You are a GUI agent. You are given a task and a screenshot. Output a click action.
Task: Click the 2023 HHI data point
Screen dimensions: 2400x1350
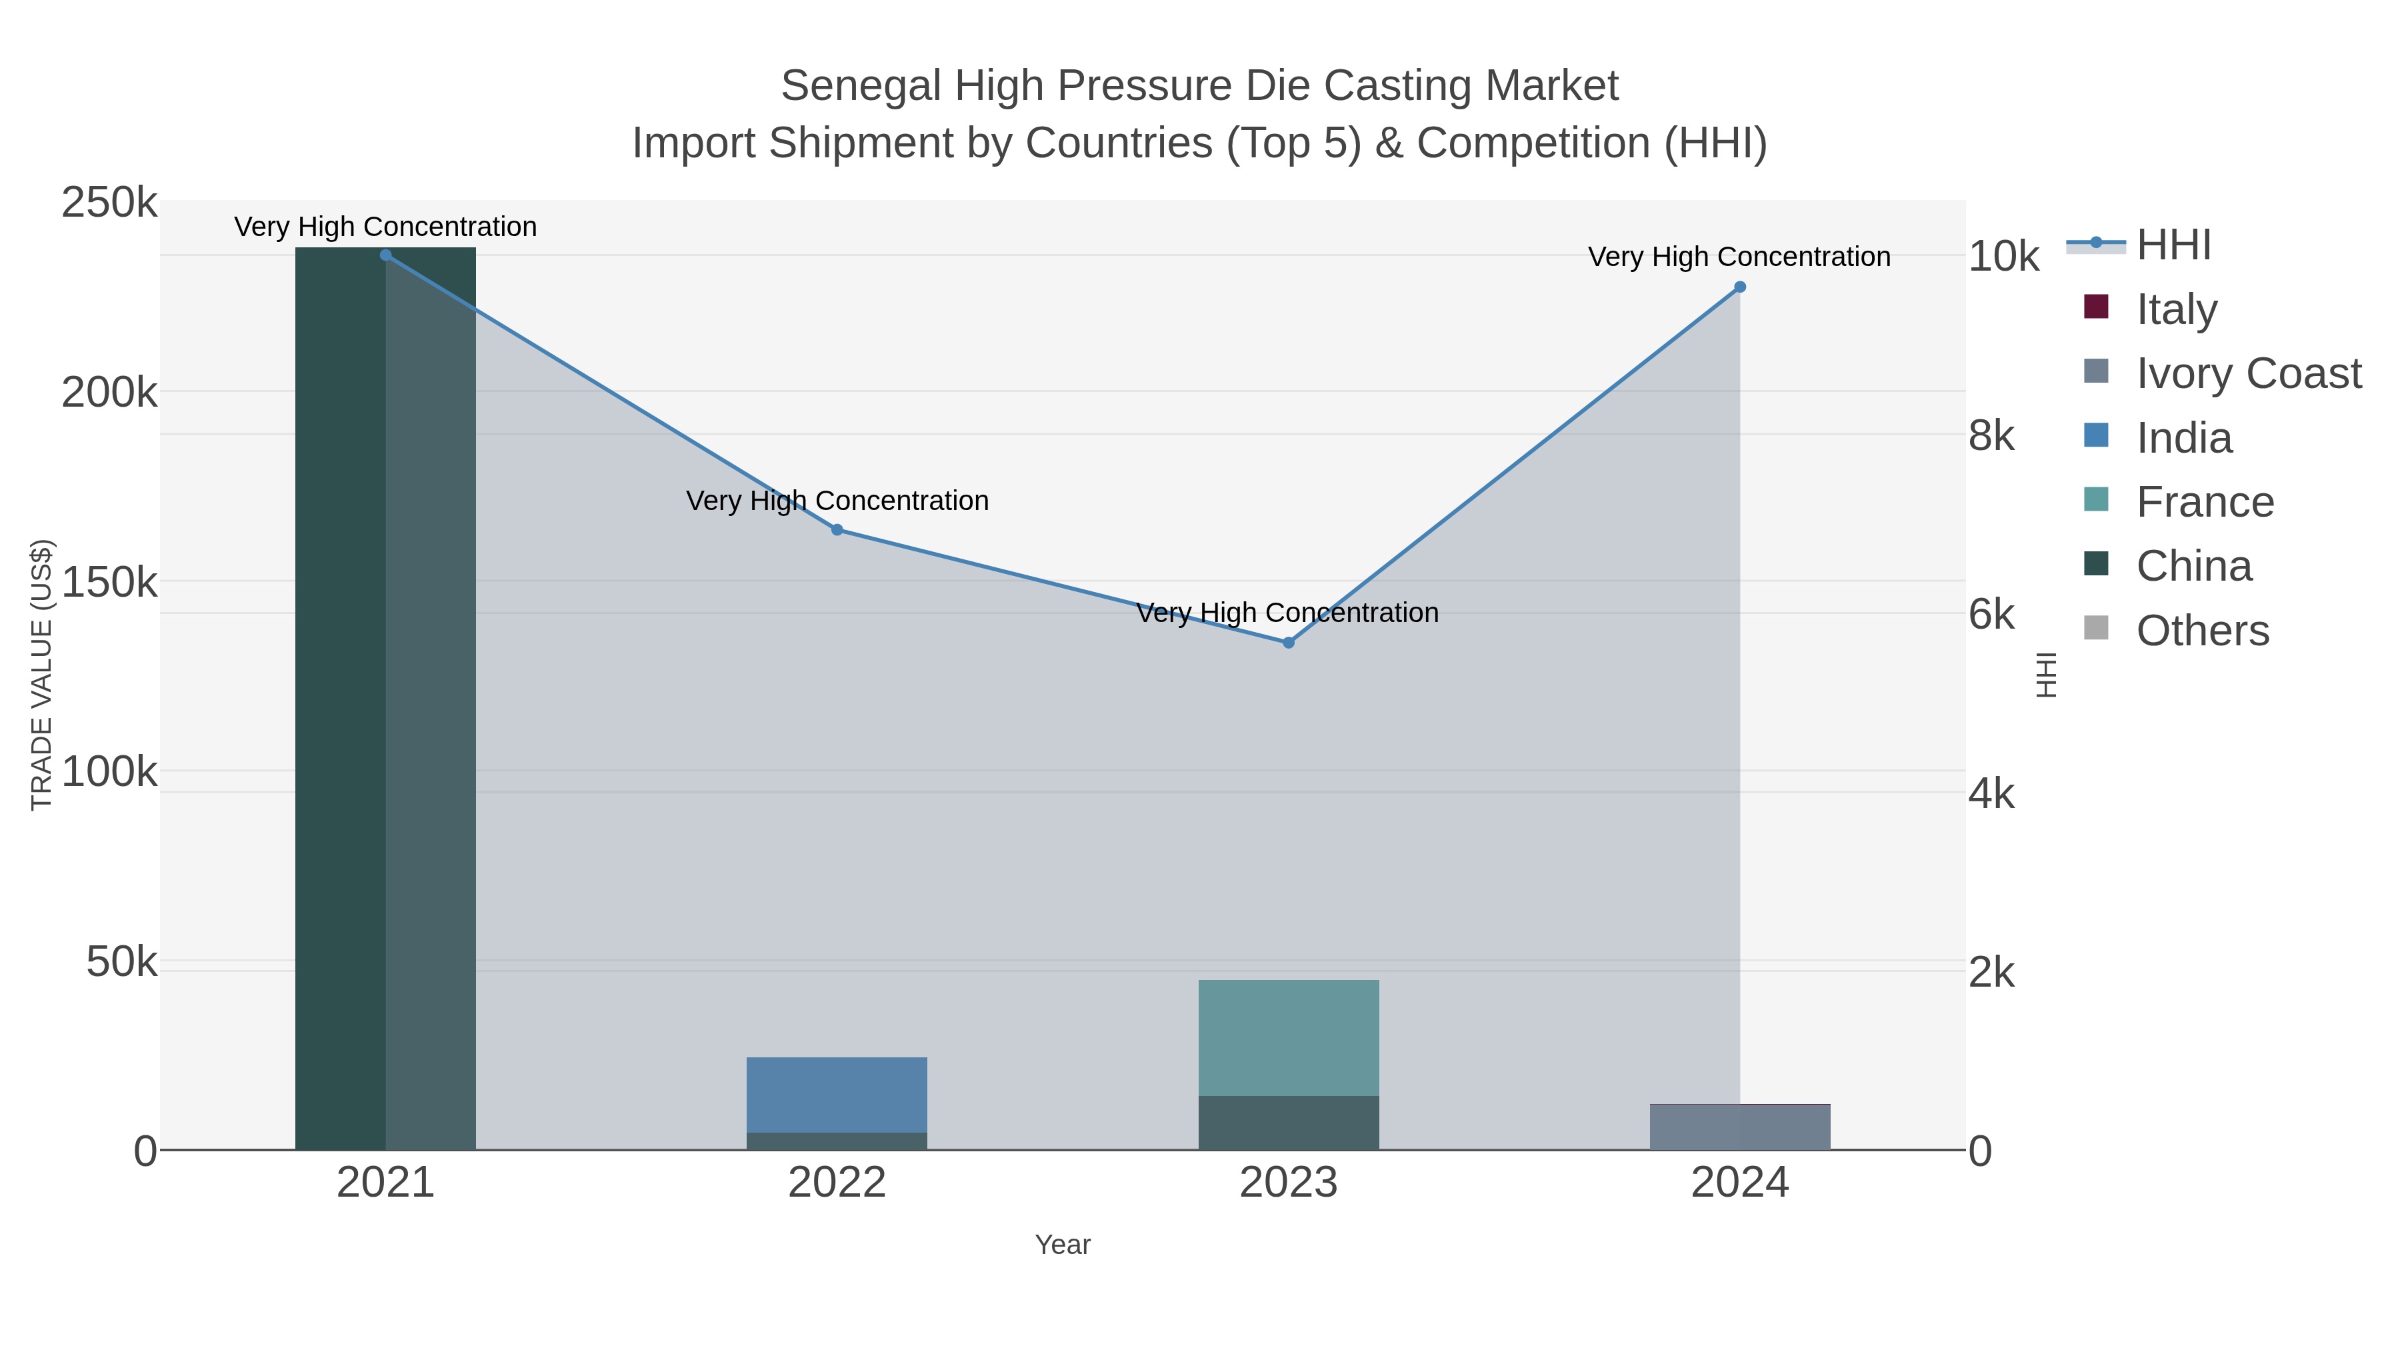pos(1289,643)
